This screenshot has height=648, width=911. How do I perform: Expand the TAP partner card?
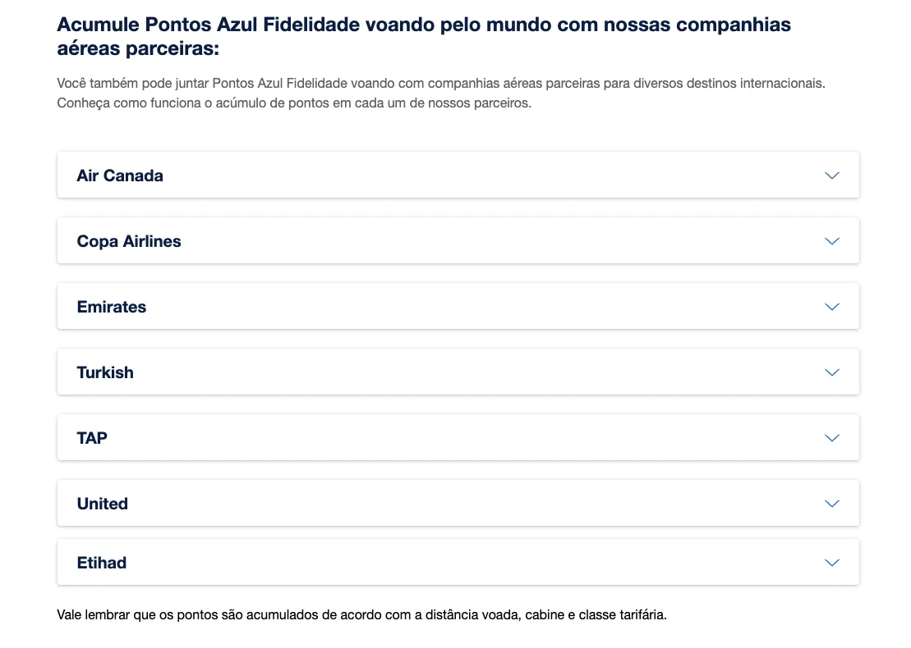458,437
